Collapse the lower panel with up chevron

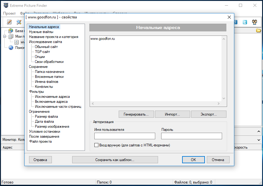click(259, 131)
